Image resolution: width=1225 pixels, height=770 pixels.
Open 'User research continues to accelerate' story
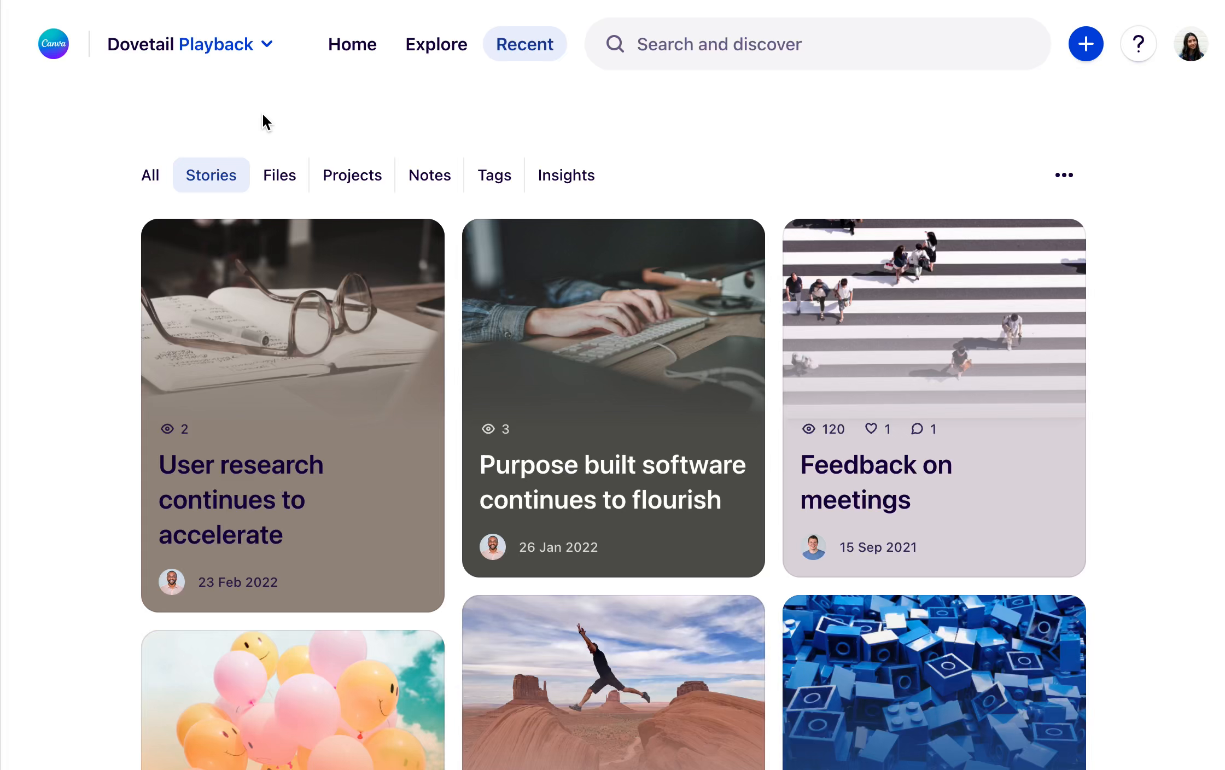[241, 499]
